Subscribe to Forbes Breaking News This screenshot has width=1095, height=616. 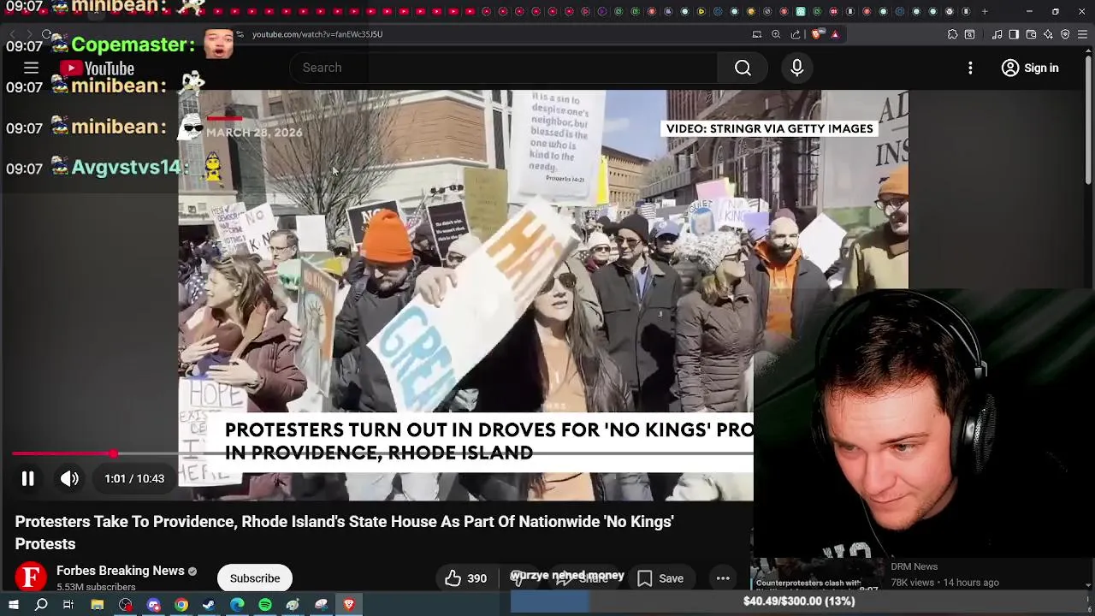point(254,578)
